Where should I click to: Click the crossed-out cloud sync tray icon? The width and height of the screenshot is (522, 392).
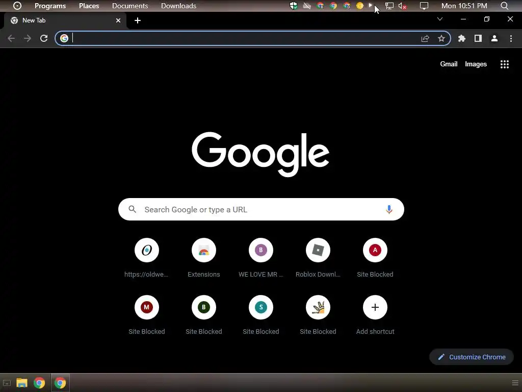307,6
